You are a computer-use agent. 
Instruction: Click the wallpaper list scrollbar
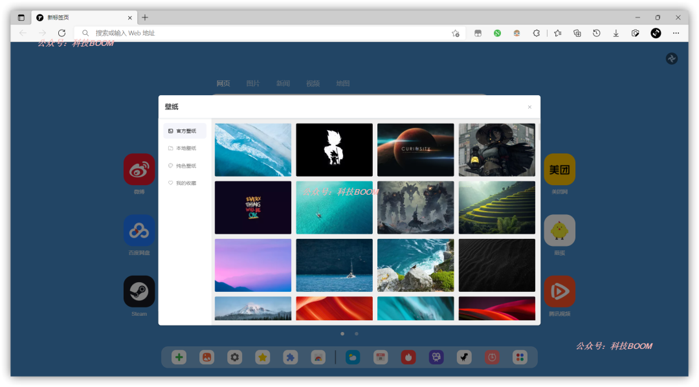tap(538, 133)
